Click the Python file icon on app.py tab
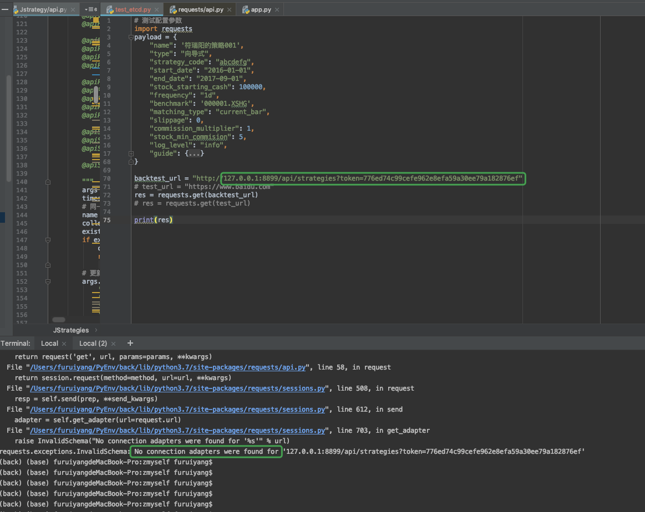The height and width of the screenshot is (512, 645). (246, 9)
